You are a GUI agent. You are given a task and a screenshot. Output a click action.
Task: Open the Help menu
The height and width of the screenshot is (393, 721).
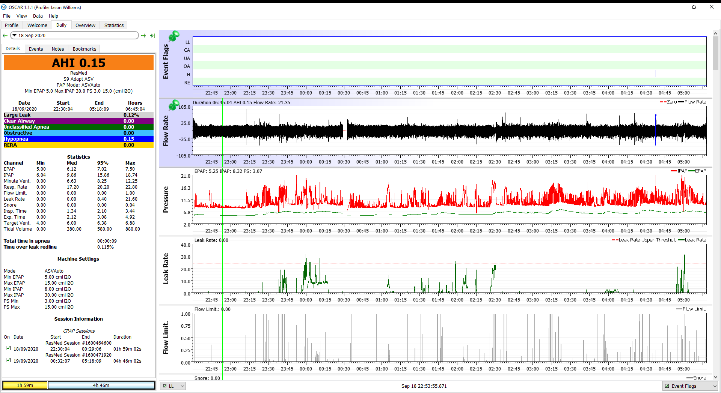coord(53,16)
